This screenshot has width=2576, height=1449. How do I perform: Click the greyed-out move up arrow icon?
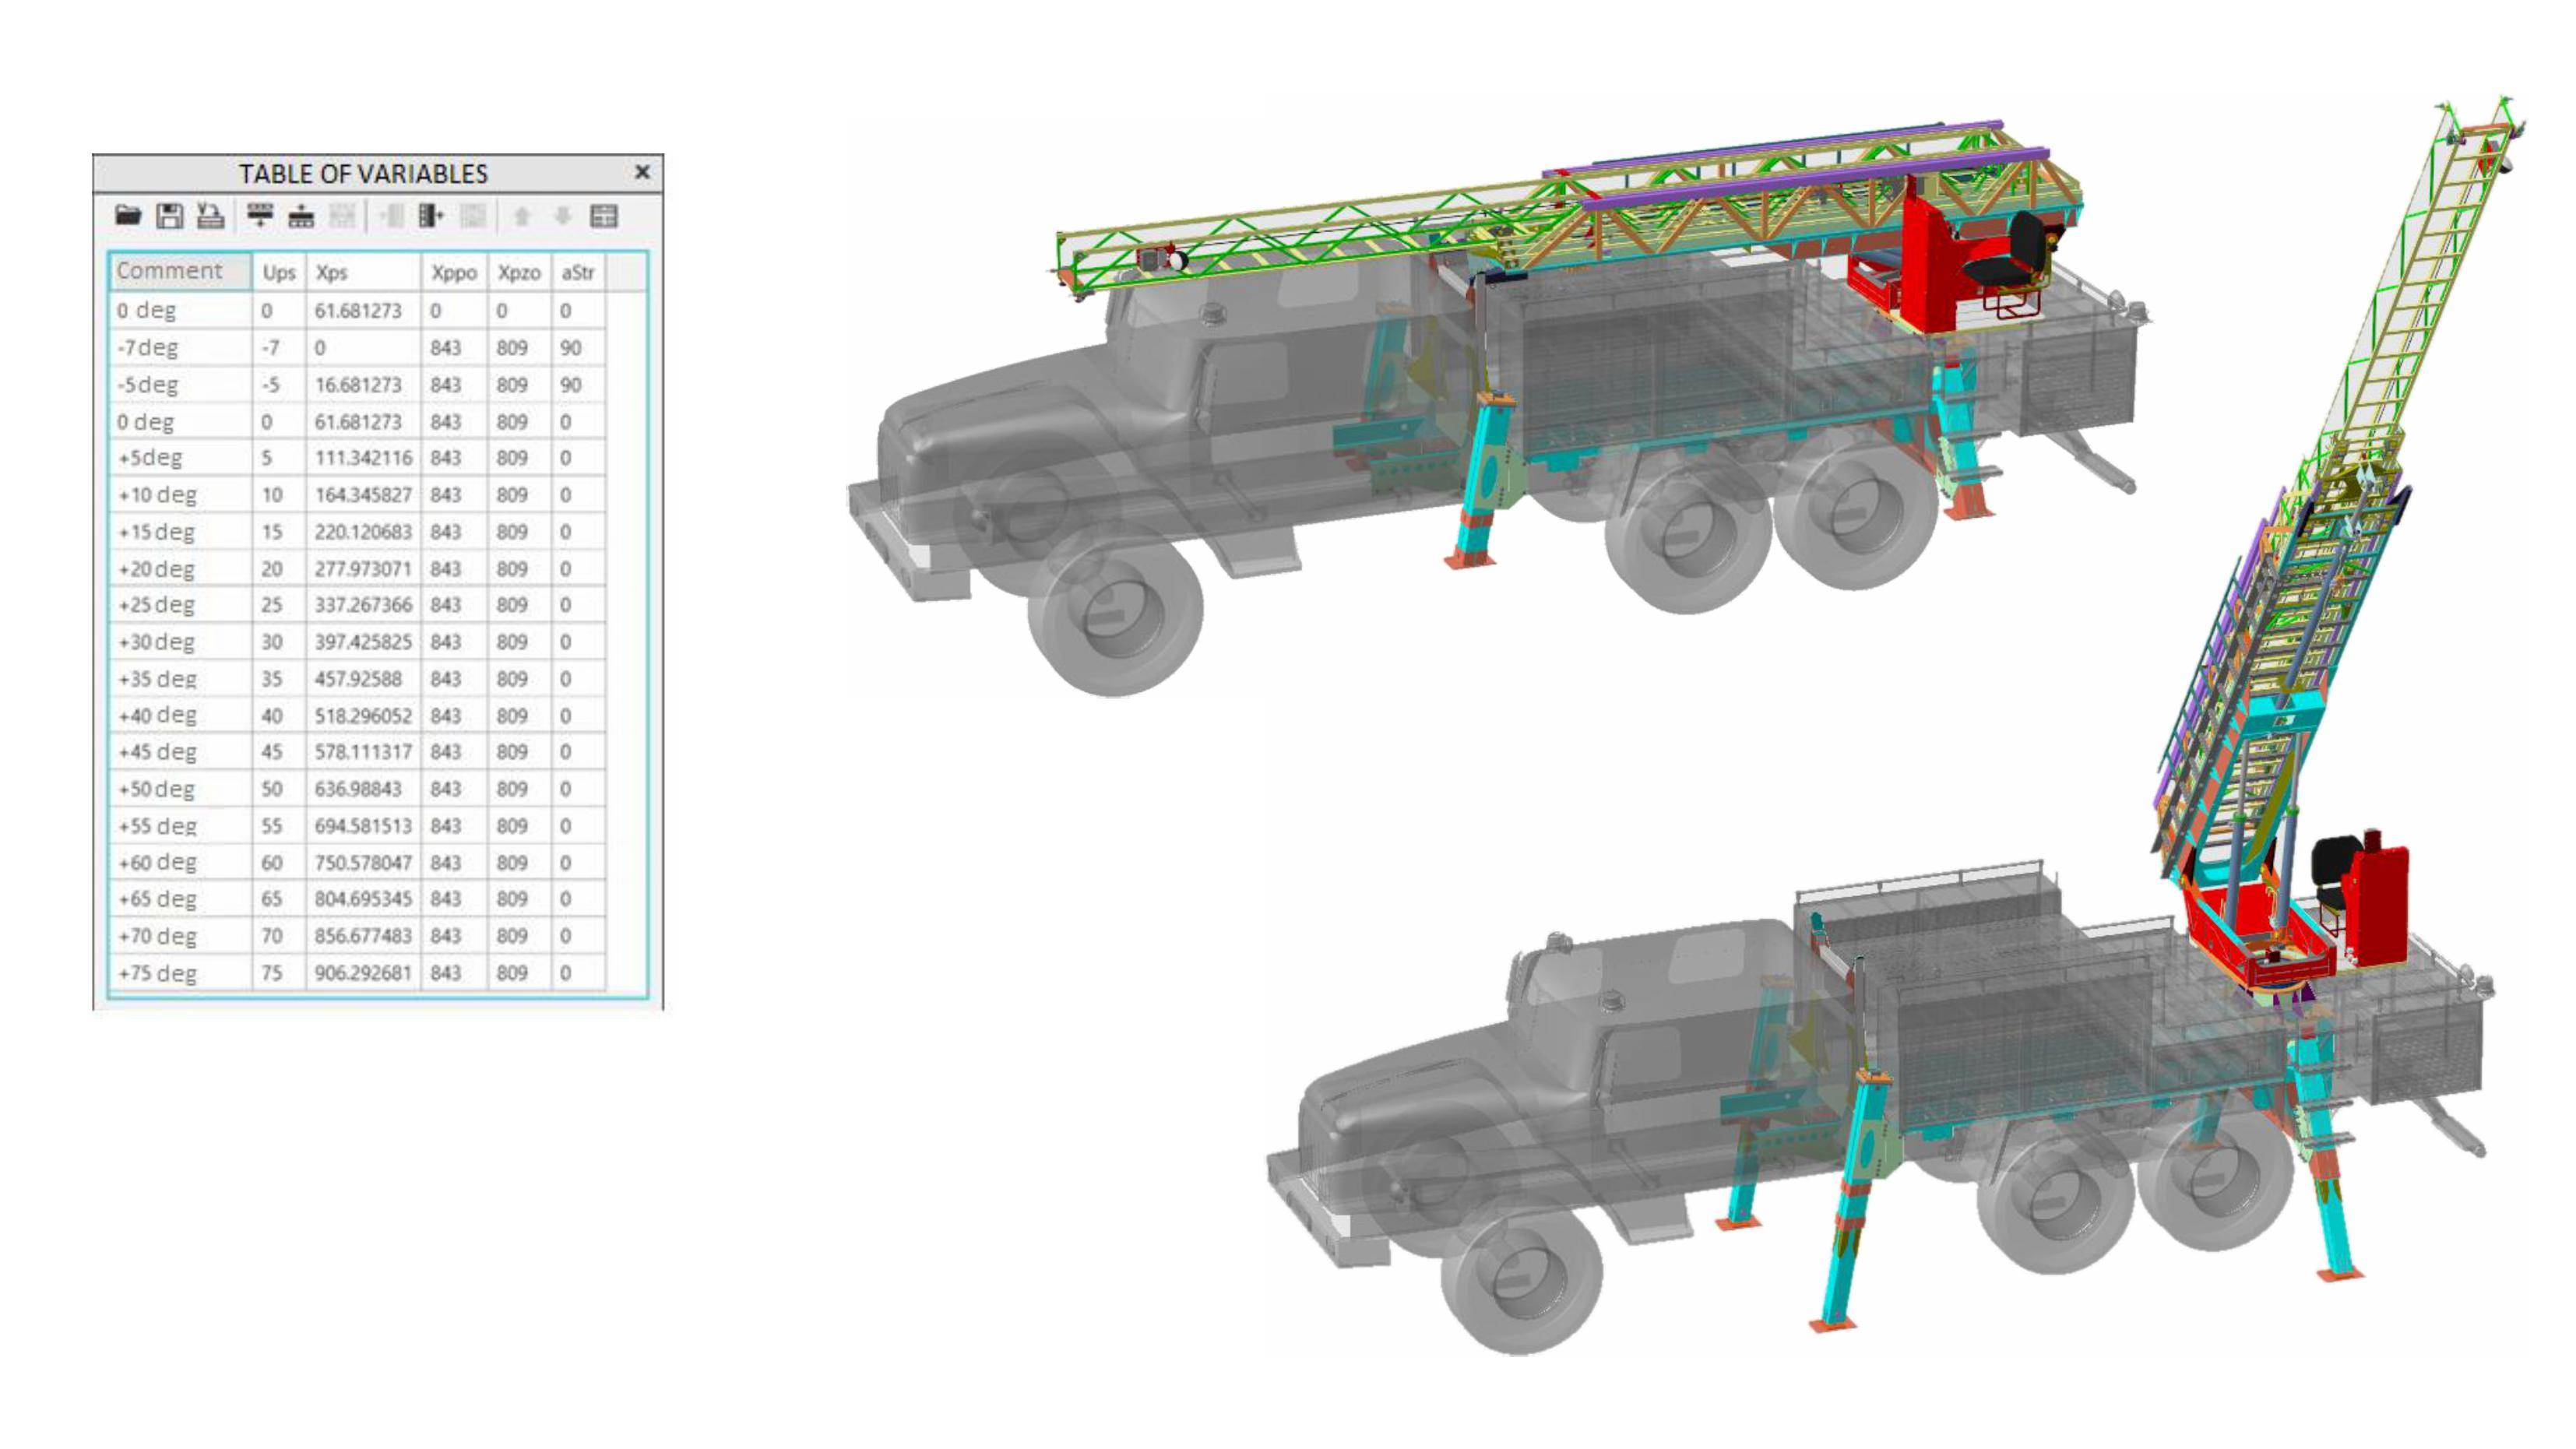[x=521, y=215]
